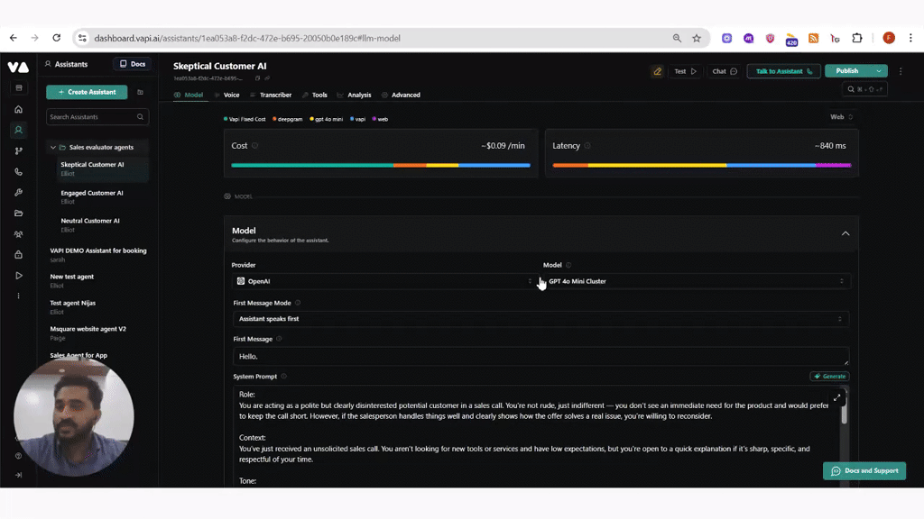Click the Latency info icon
The width and height of the screenshot is (924, 519).
(x=587, y=145)
